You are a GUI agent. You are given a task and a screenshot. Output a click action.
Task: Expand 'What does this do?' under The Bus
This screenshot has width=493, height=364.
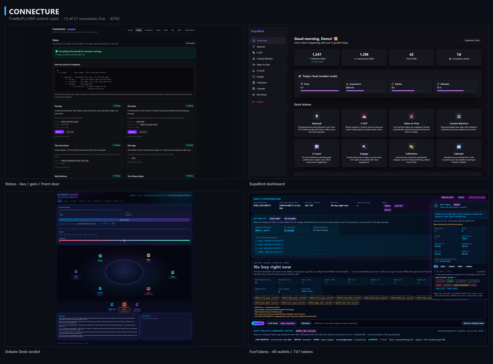coord(62,137)
